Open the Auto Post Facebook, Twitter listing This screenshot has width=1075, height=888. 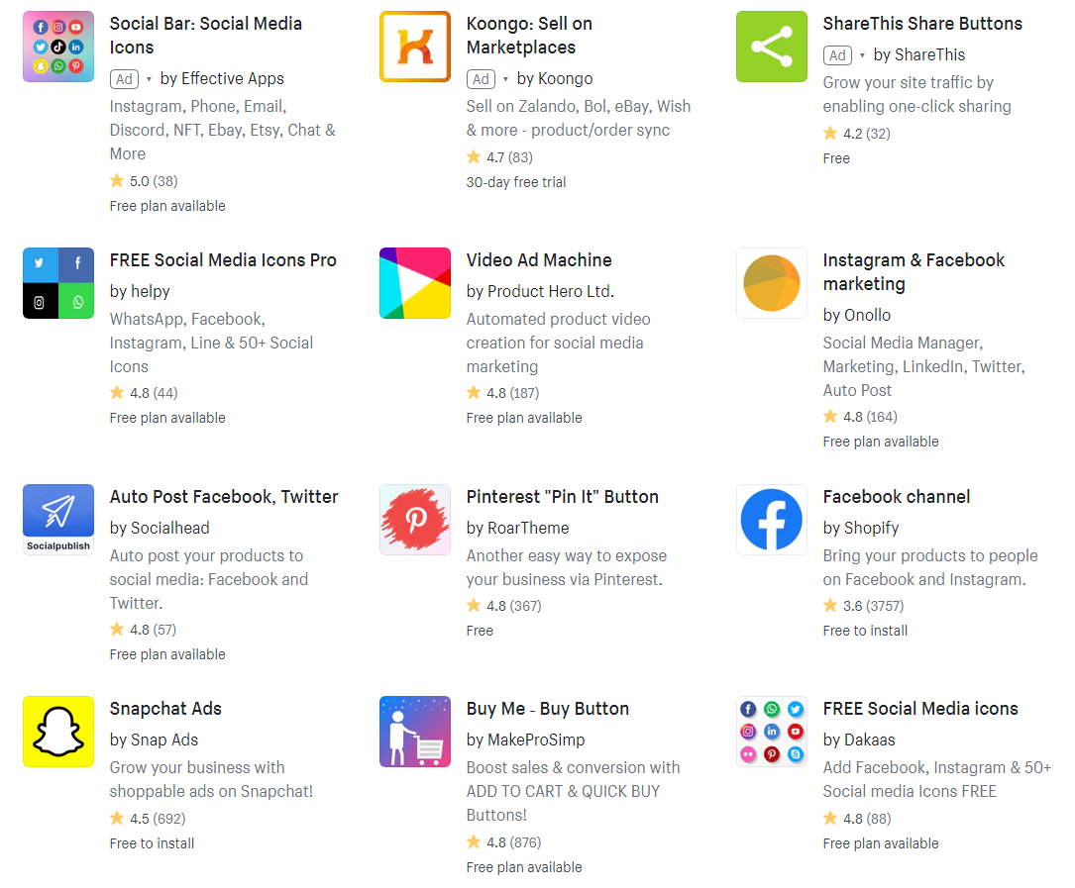point(224,497)
